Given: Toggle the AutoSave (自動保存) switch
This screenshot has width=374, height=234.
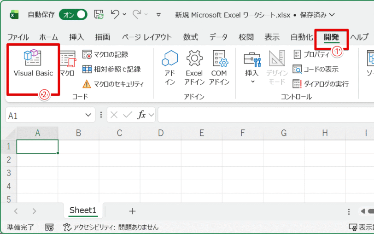Looking at the screenshot, I should tap(73, 15).
